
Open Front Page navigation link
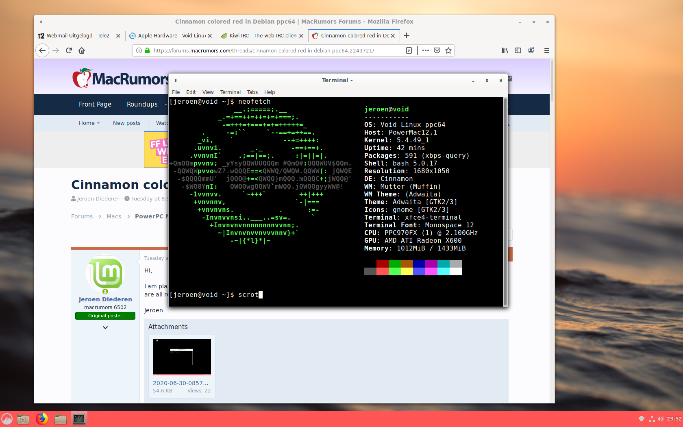(95, 105)
